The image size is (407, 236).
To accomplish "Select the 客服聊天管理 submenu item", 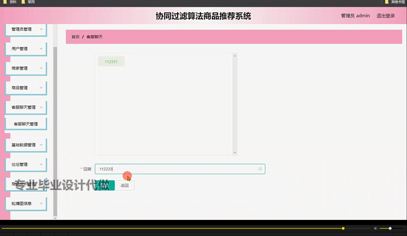I will (x=26, y=123).
